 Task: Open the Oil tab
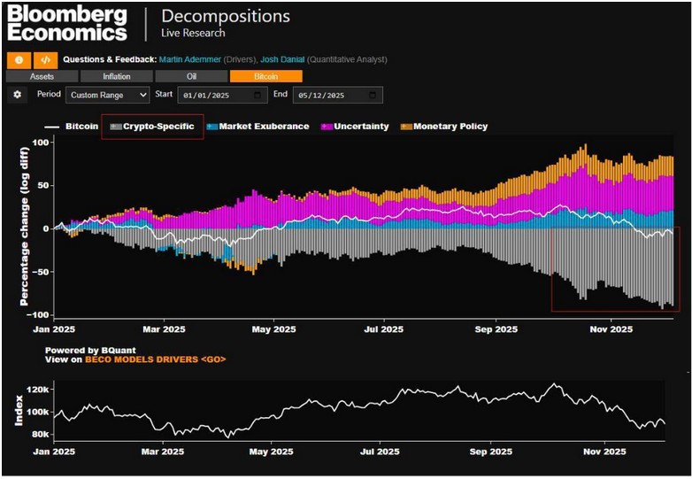click(191, 77)
